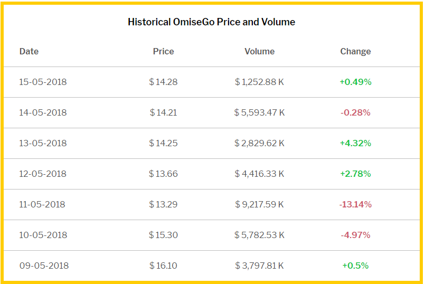
Task: Select the 11-05-2018 date cell
Action: (42, 204)
